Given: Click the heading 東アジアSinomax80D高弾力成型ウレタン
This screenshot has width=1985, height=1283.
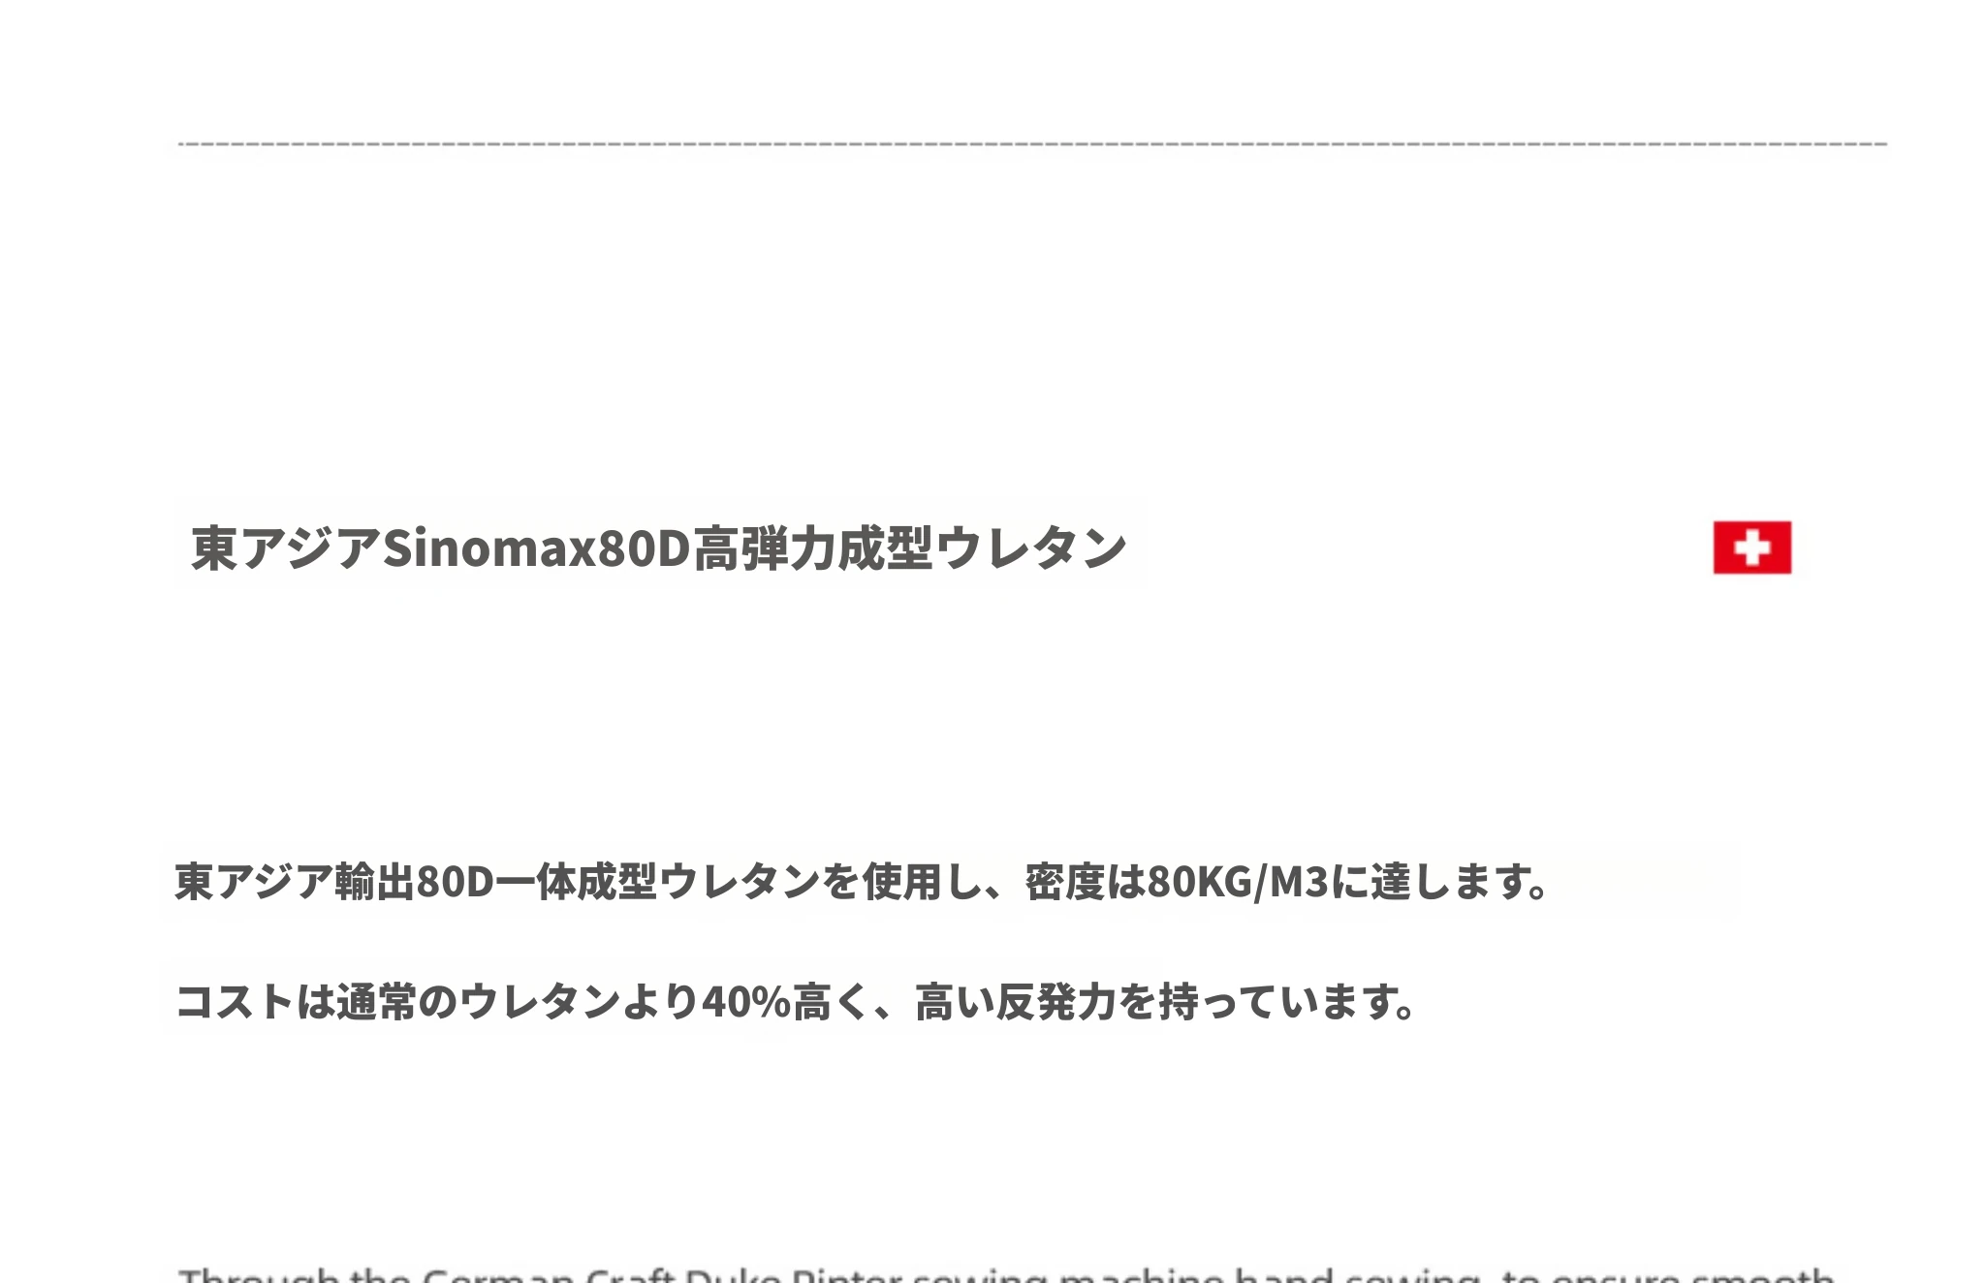Looking at the screenshot, I should (x=659, y=548).
